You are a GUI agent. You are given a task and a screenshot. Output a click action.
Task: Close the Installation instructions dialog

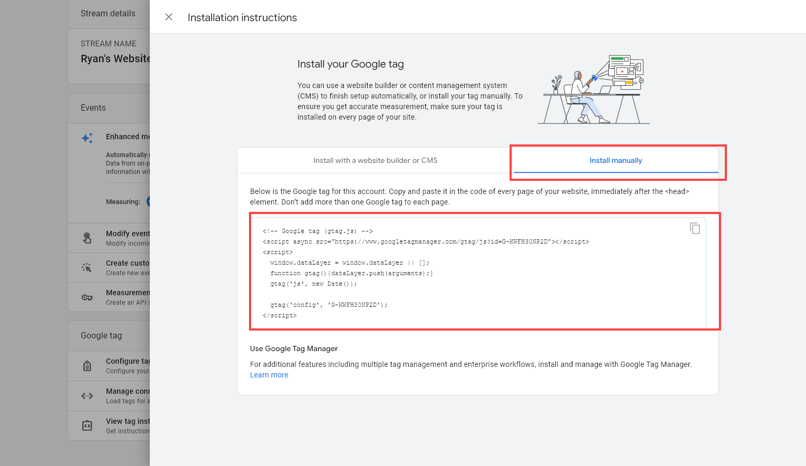[x=168, y=17]
